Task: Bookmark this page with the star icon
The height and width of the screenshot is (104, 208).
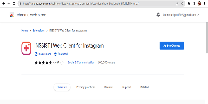Action: [x=182, y=4]
